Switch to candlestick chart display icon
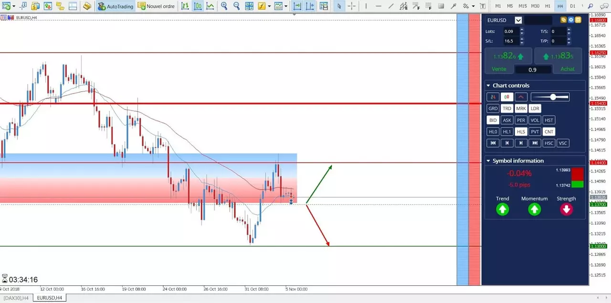This screenshot has width=611, height=303. tap(198, 6)
